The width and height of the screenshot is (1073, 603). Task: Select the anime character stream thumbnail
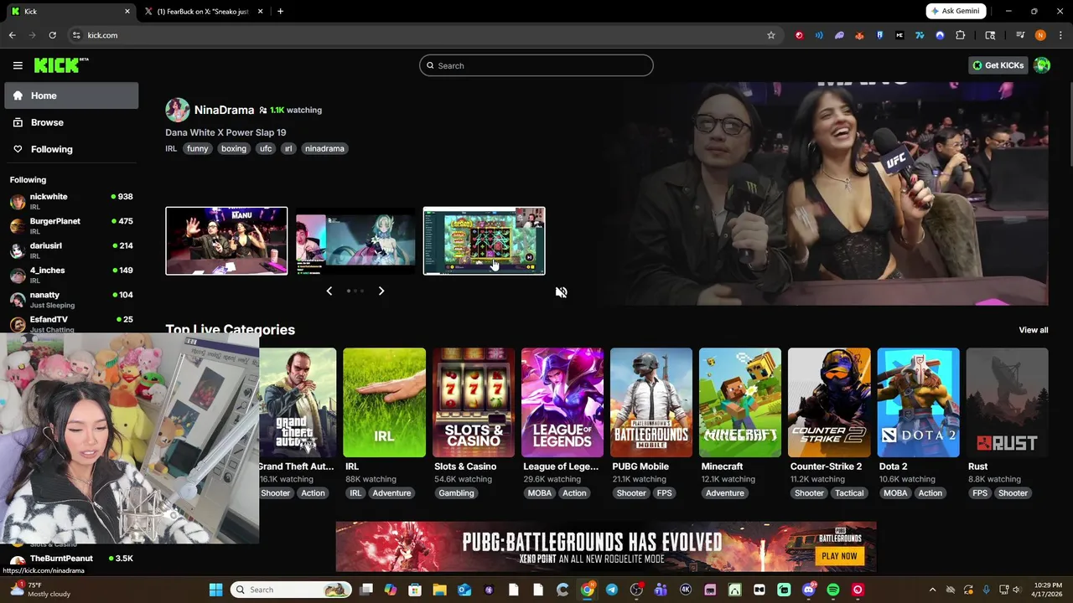click(x=355, y=241)
